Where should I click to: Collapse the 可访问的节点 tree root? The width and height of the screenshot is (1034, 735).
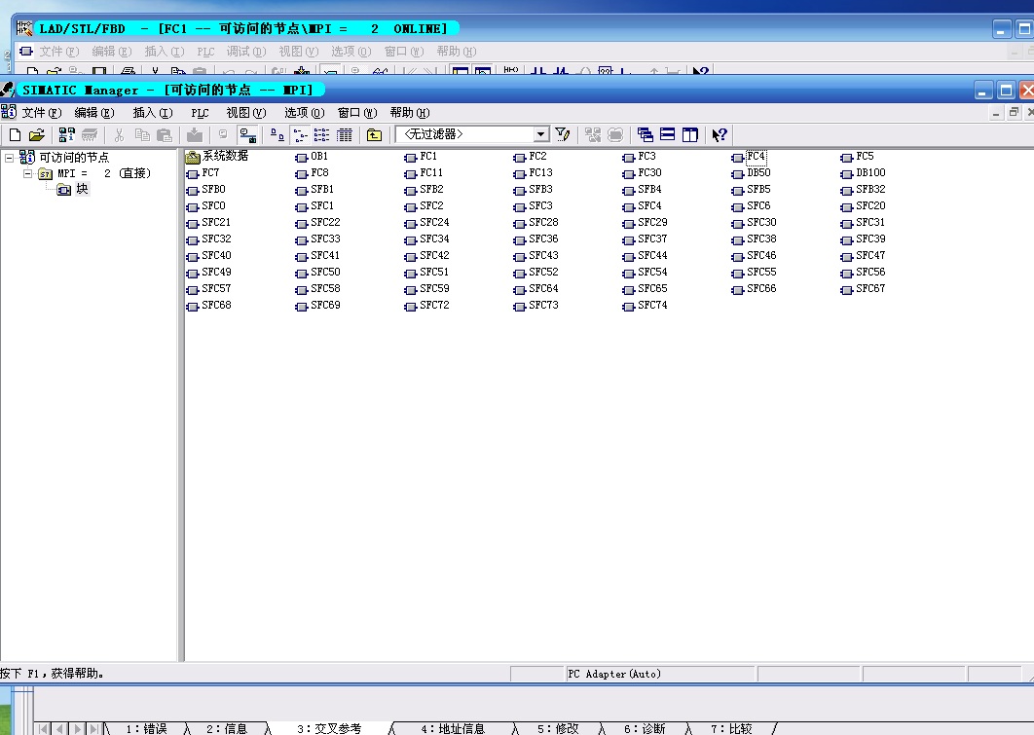tap(9, 158)
